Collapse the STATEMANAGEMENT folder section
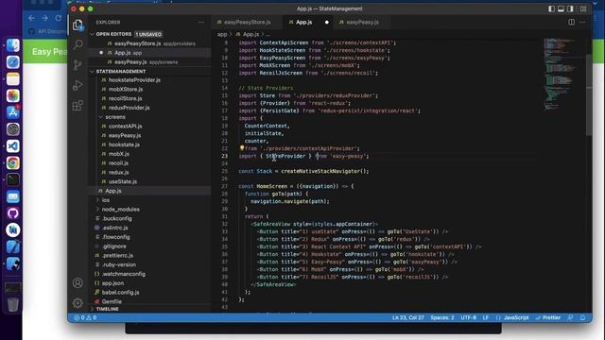The width and height of the screenshot is (605, 340). (x=120, y=72)
